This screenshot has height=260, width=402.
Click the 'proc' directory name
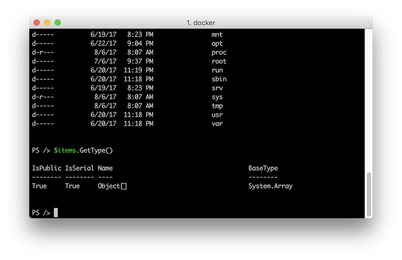tap(219, 52)
